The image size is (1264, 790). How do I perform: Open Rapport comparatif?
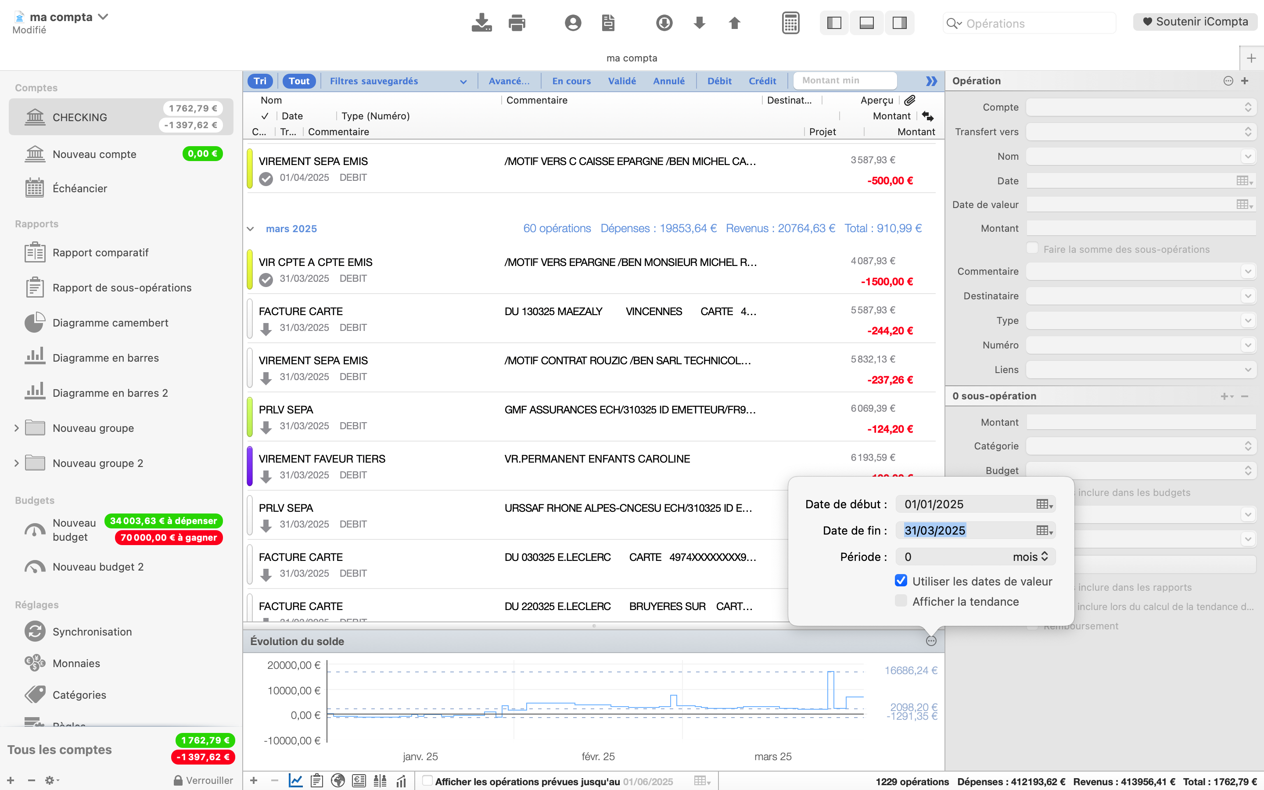pyautogui.click(x=121, y=252)
